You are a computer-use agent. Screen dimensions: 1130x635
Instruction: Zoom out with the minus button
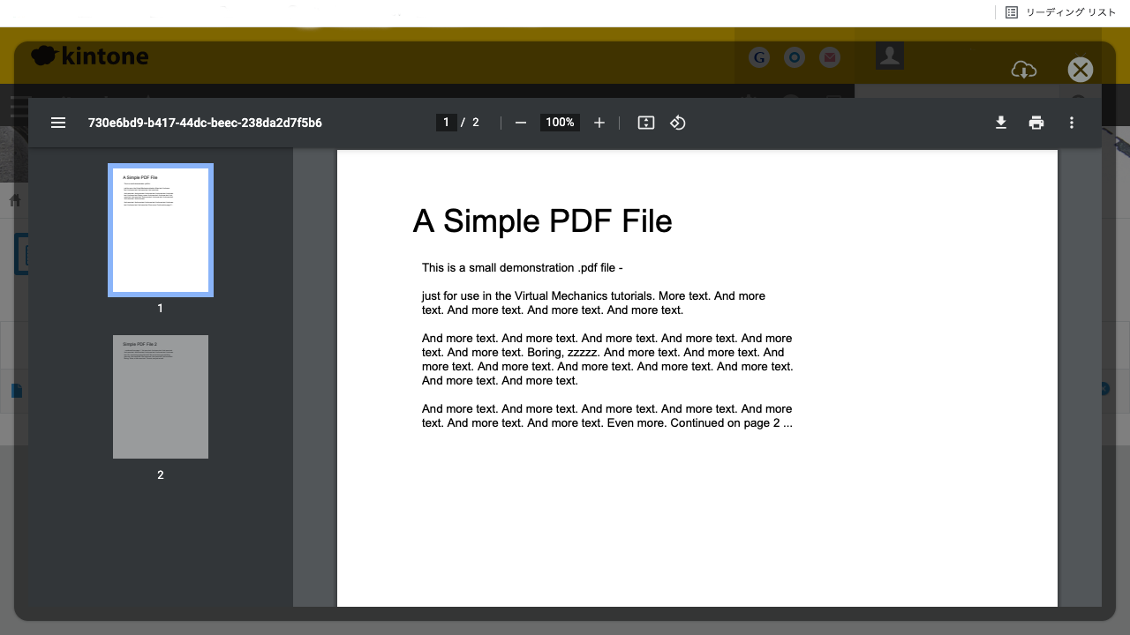521,123
